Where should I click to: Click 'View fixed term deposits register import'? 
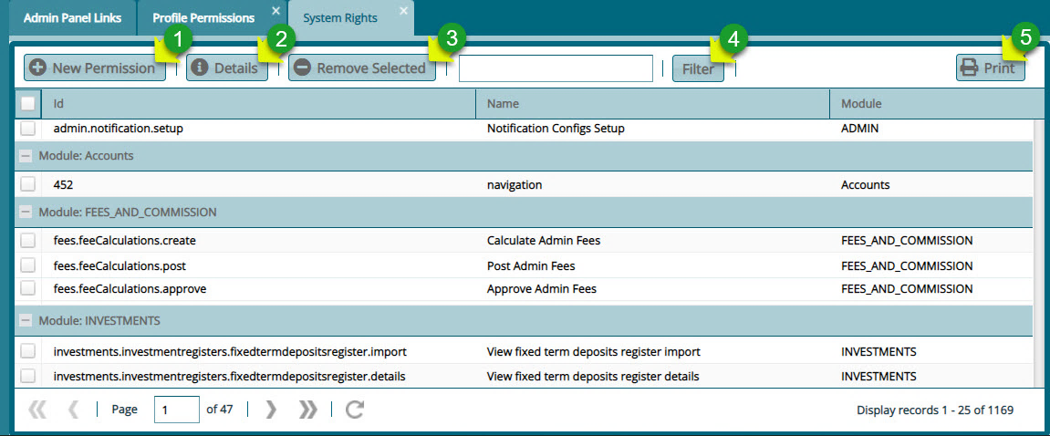tap(593, 351)
